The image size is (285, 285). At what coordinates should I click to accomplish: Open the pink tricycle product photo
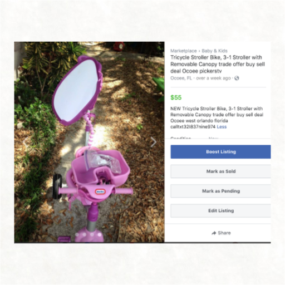pyautogui.click(x=89, y=142)
